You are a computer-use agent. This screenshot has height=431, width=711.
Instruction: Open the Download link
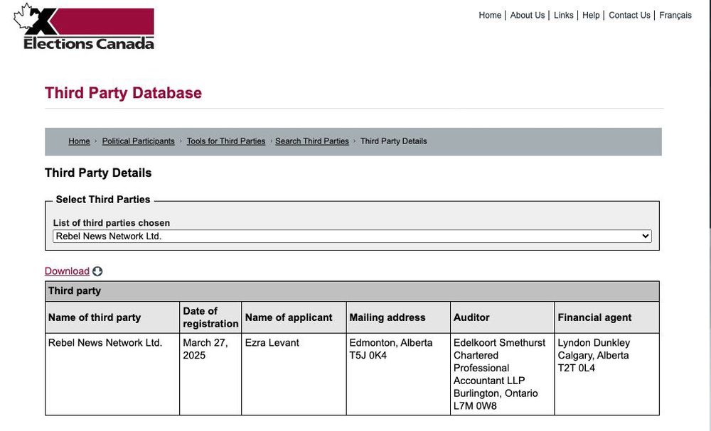click(67, 271)
